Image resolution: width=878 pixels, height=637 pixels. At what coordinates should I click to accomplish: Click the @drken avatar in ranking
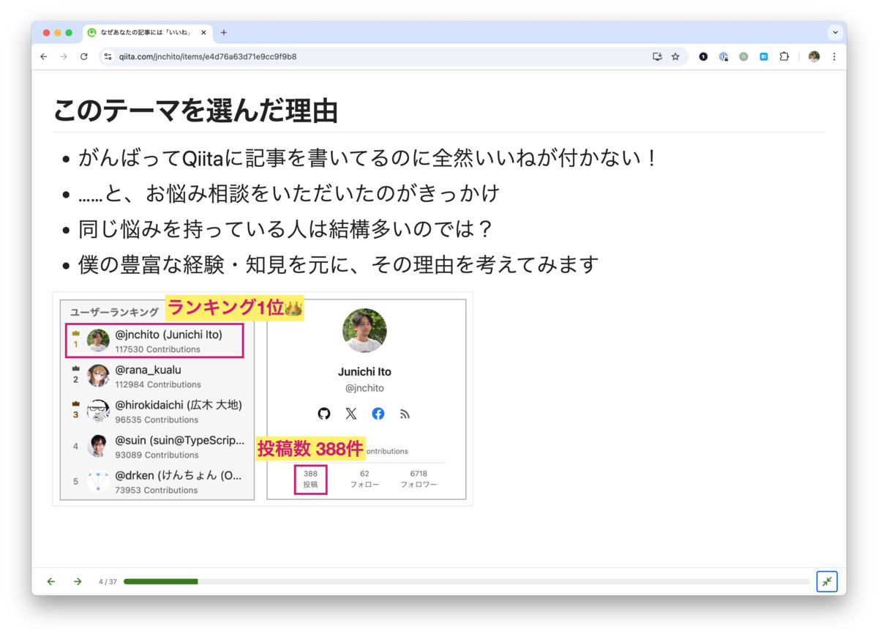coord(98,481)
